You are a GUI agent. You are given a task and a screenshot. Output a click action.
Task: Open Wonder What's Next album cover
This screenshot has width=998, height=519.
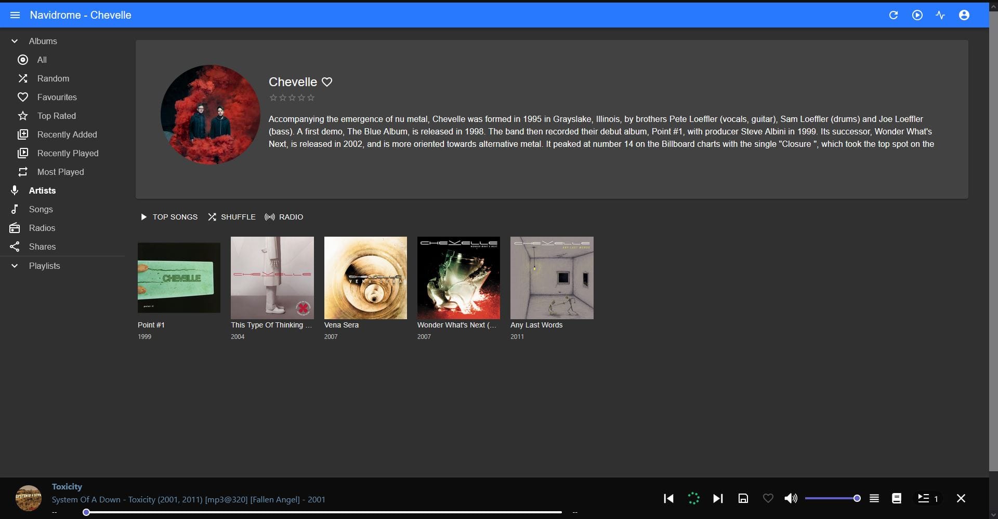tap(458, 278)
